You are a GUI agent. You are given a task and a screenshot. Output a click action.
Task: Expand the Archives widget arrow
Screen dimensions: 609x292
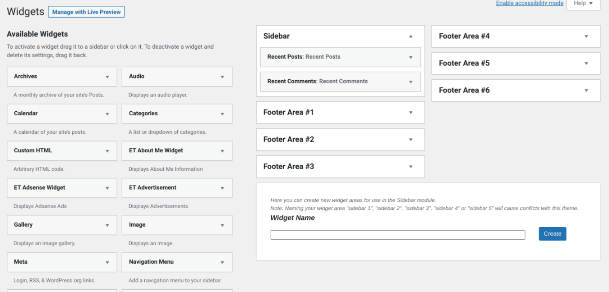pyautogui.click(x=107, y=77)
